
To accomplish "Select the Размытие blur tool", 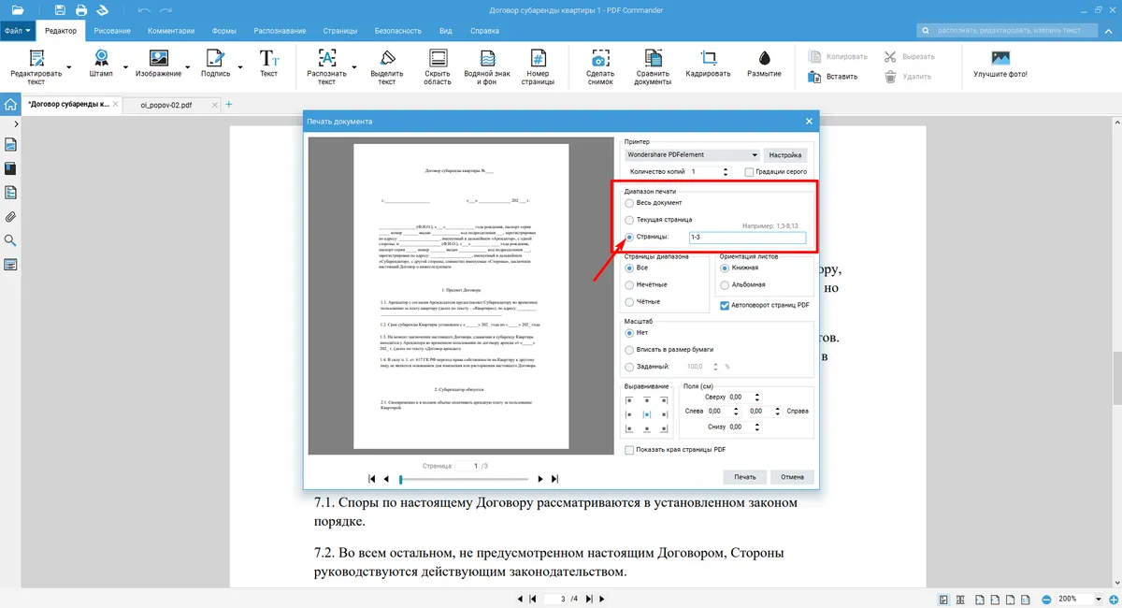I will click(764, 64).
